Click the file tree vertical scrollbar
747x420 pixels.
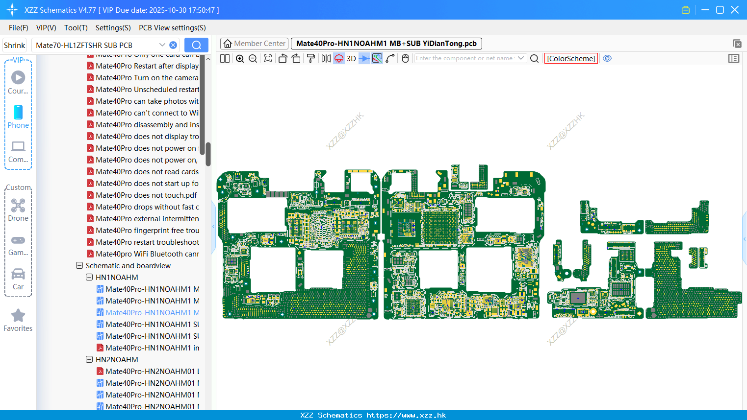pyautogui.click(x=208, y=154)
